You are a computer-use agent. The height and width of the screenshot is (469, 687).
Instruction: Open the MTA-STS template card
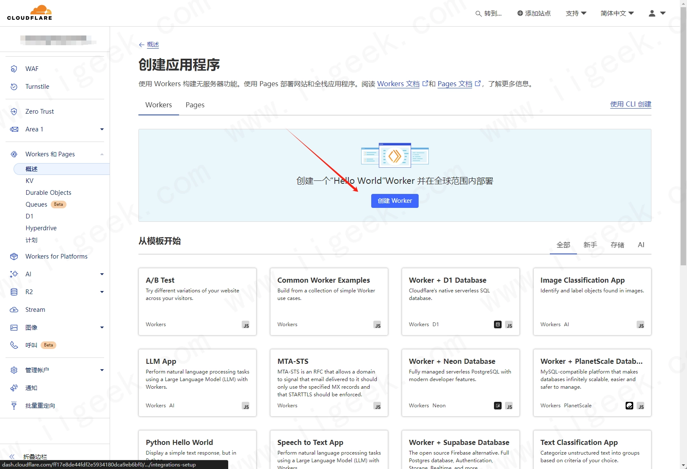(x=329, y=383)
